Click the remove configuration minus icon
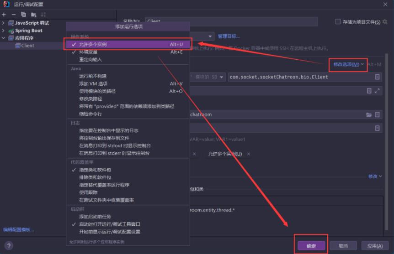 coord(14,15)
